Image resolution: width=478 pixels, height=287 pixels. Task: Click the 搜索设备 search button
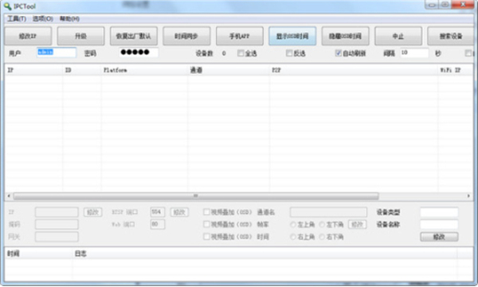pyautogui.click(x=451, y=36)
